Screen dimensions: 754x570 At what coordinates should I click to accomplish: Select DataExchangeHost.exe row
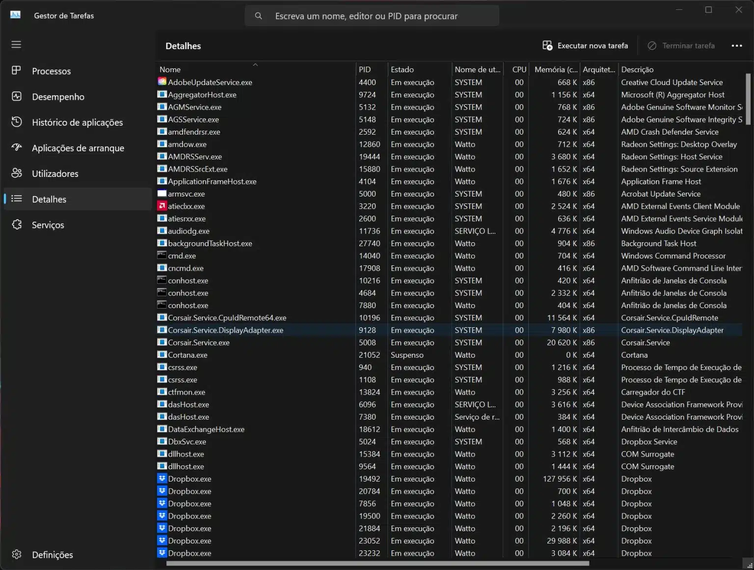[450, 429]
